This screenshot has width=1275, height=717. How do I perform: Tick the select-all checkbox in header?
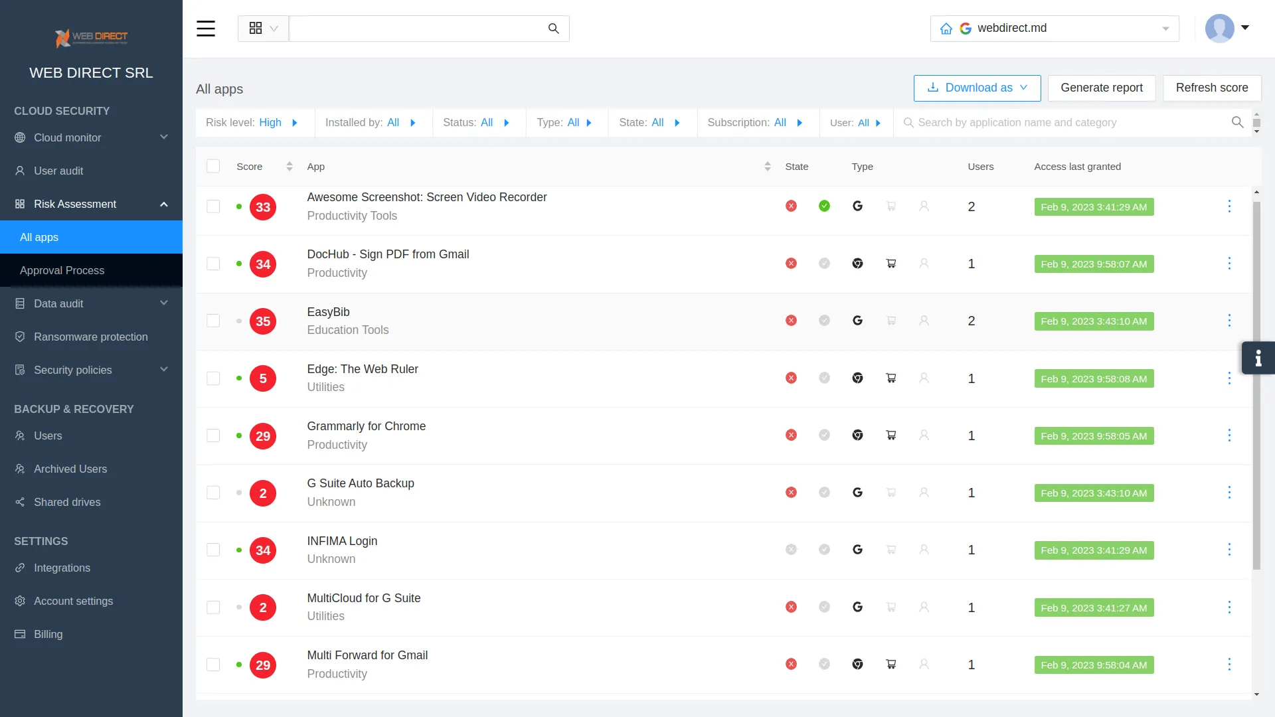(x=213, y=167)
